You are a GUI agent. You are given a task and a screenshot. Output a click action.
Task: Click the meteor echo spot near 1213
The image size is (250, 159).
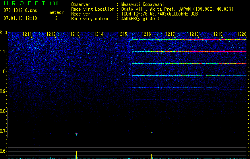pos(77,134)
